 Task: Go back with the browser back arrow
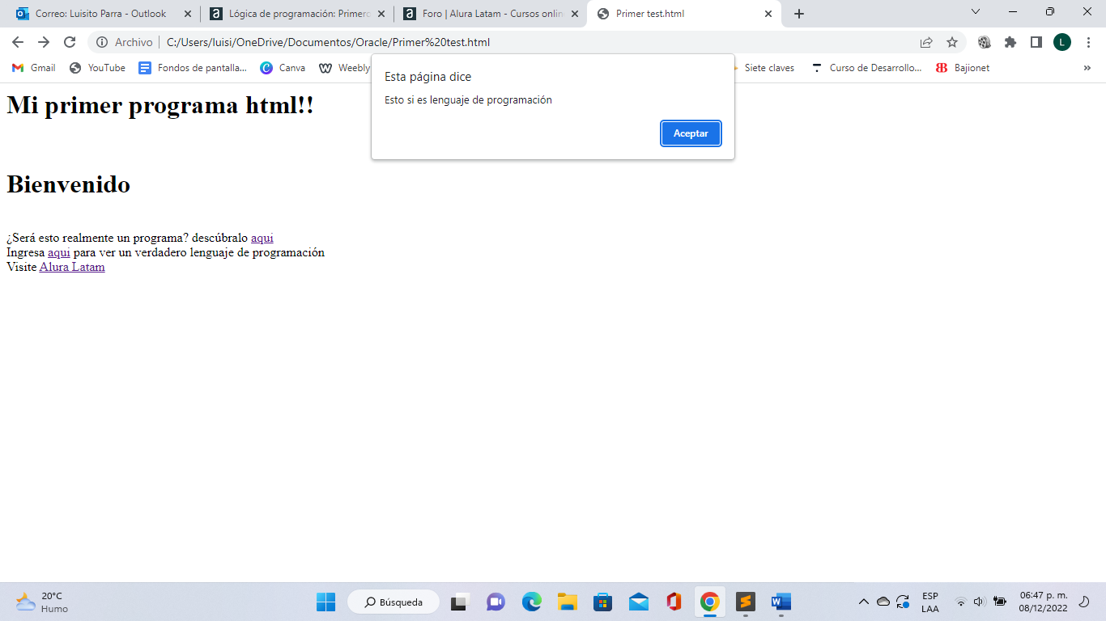18,42
